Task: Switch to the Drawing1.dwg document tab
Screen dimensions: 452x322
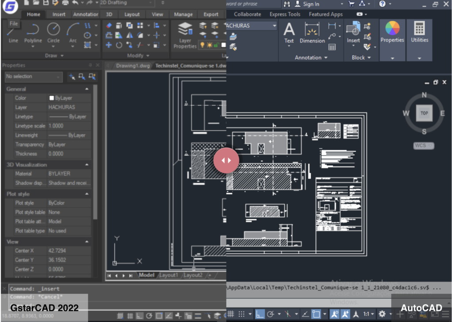Action: pos(133,66)
